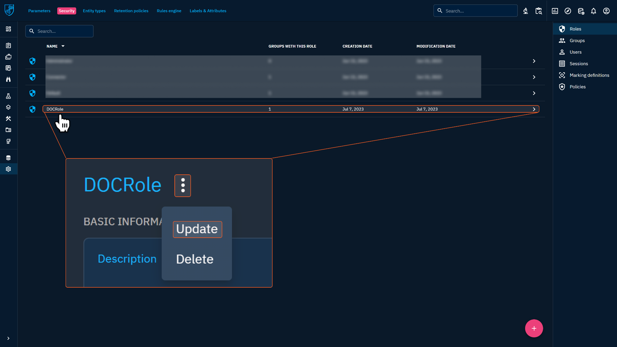This screenshot has width=617, height=347.
Task: Open the Groups section in right panel
Action: click(577, 41)
